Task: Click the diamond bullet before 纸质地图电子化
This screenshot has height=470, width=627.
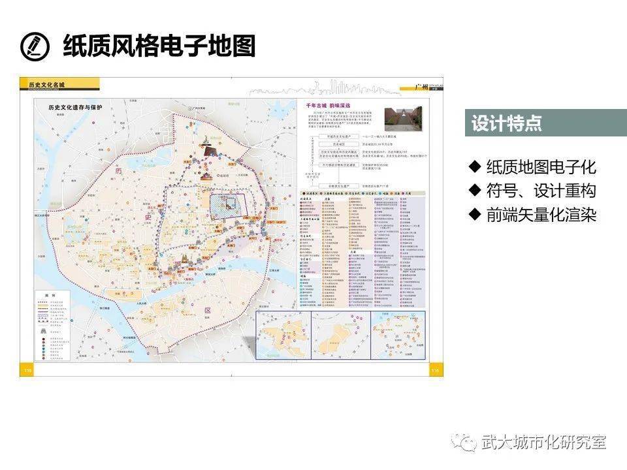Action: [475, 166]
